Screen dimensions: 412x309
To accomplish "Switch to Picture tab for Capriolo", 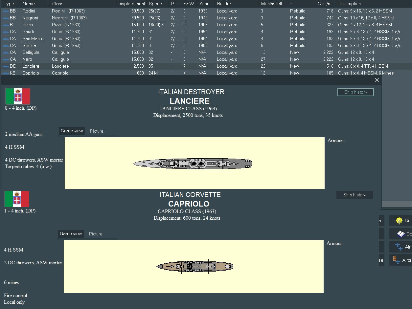I will (96, 234).
